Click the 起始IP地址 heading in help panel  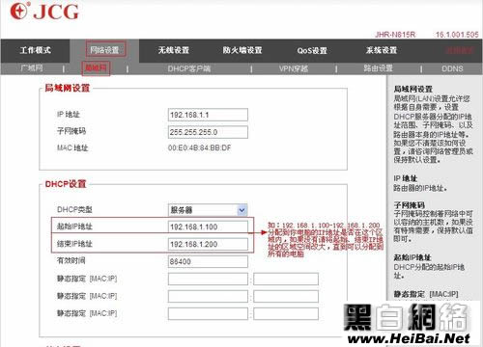point(412,257)
